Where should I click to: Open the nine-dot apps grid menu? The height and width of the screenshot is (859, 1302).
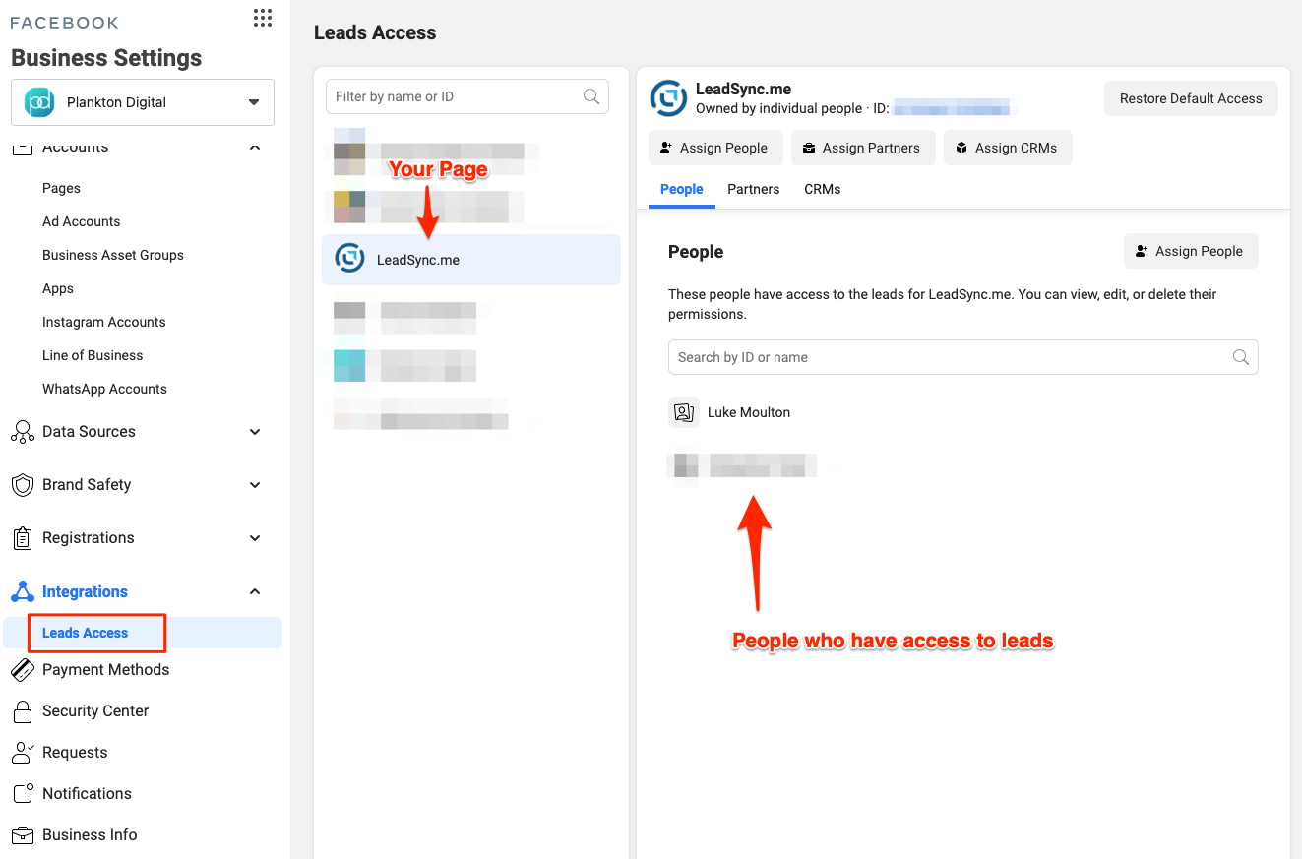click(x=262, y=18)
